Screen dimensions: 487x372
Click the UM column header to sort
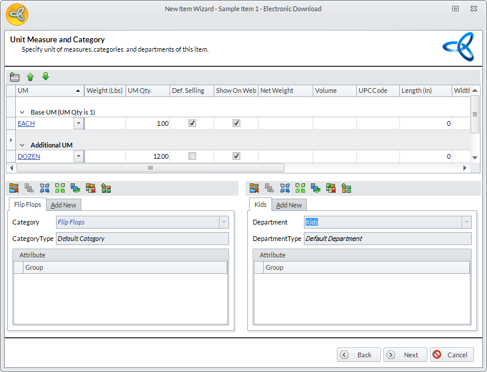tap(47, 91)
